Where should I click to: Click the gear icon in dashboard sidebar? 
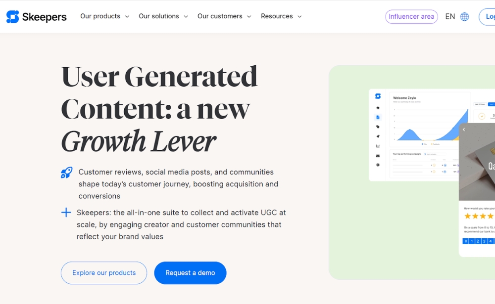click(378, 165)
